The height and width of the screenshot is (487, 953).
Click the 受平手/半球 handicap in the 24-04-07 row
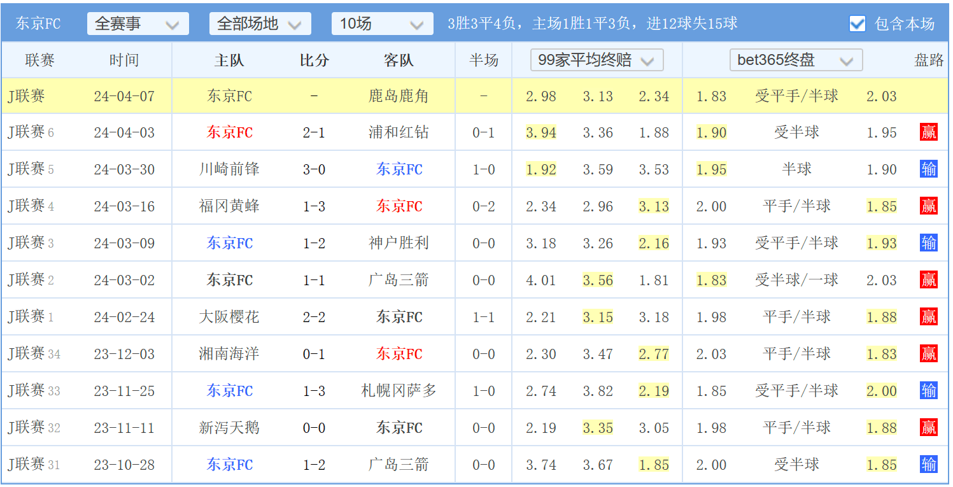pyautogui.click(x=796, y=96)
